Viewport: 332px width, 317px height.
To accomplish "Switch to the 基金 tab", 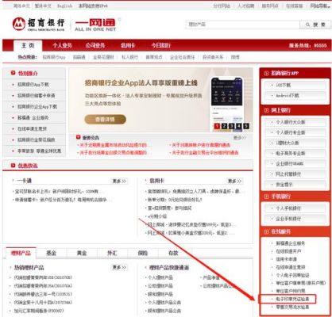I will point(51,253).
